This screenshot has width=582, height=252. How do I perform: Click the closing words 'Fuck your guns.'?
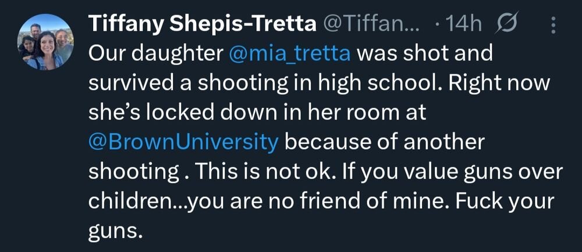coord(495,200)
